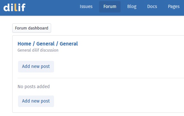Click the No posts added message
Viewport: 184px width, 116px height.
[x=34, y=87]
